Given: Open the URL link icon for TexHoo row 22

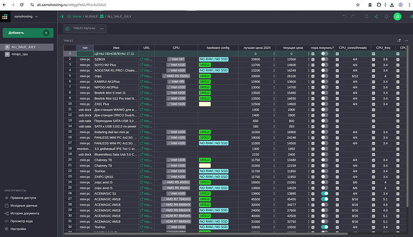Looking at the screenshot, I should coord(141,171).
